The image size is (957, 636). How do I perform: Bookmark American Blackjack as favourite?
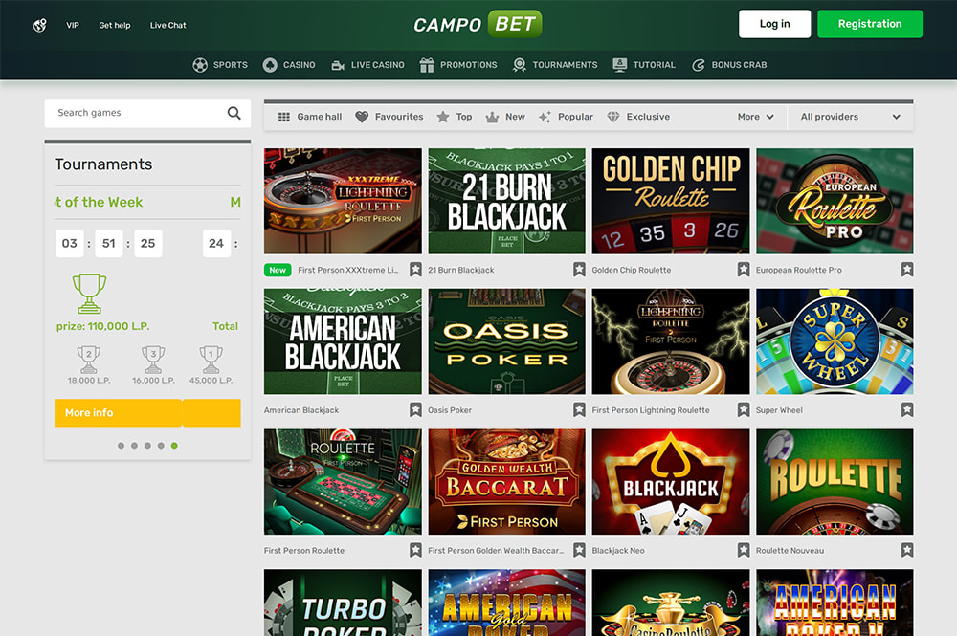pos(415,409)
